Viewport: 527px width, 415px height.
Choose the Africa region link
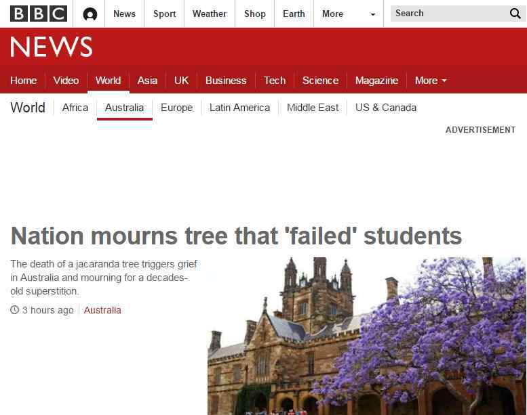[x=75, y=108]
